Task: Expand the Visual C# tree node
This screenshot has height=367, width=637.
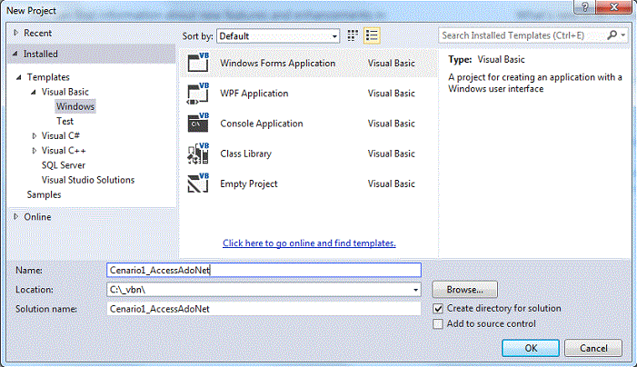Action: coord(35,136)
